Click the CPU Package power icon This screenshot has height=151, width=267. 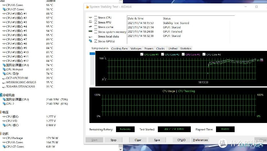(x=4, y=138)
